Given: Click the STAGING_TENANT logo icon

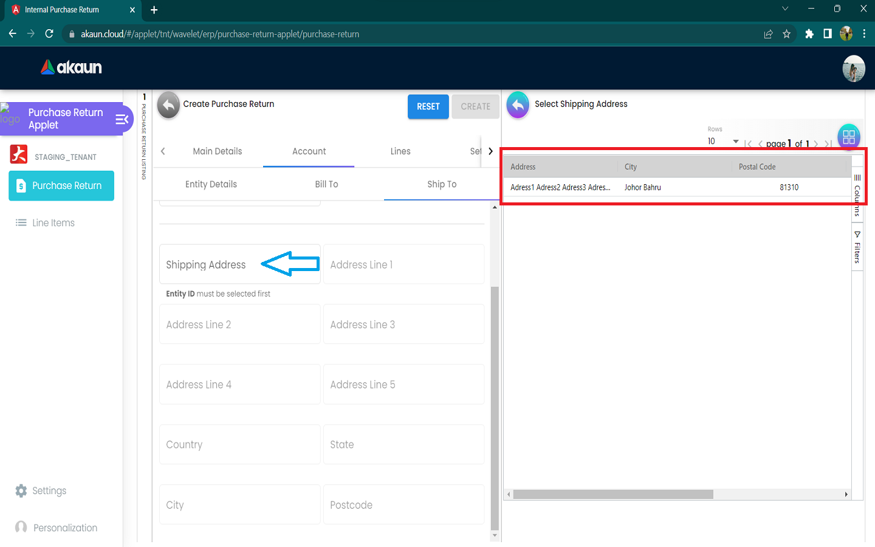Looking at the screenshot, I should [19, 154].
